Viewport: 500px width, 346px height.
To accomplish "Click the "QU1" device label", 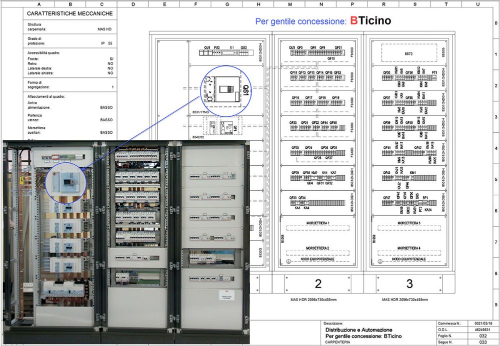I will click(x=207, y=48).
